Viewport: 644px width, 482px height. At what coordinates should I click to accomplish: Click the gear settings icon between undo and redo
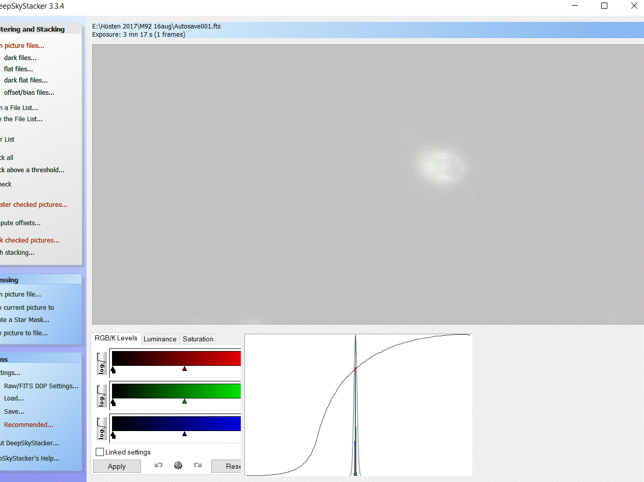pos(178,466)
